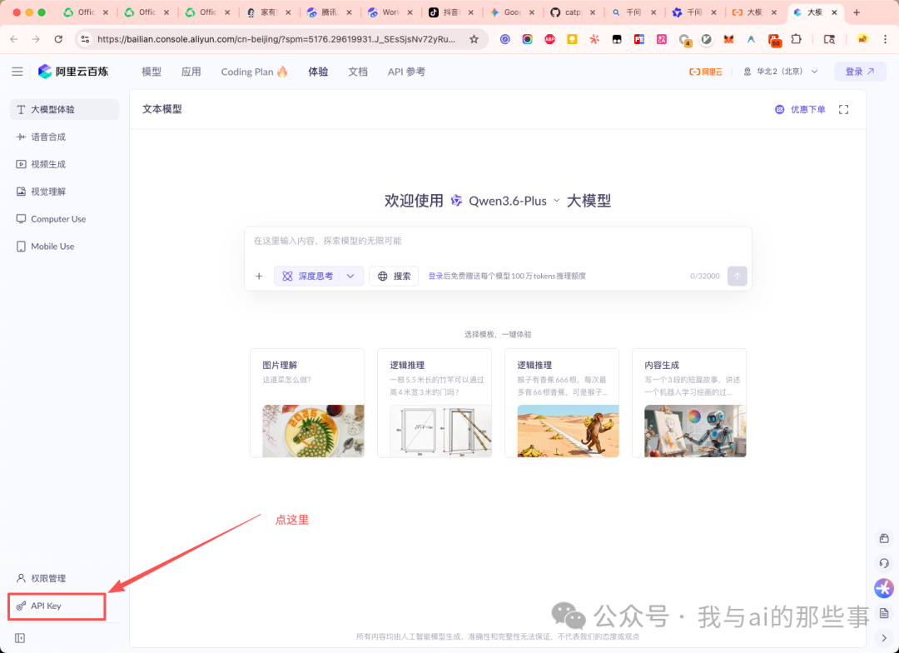
Task: Click the pink translate extension icon
Action: point(662,39)
